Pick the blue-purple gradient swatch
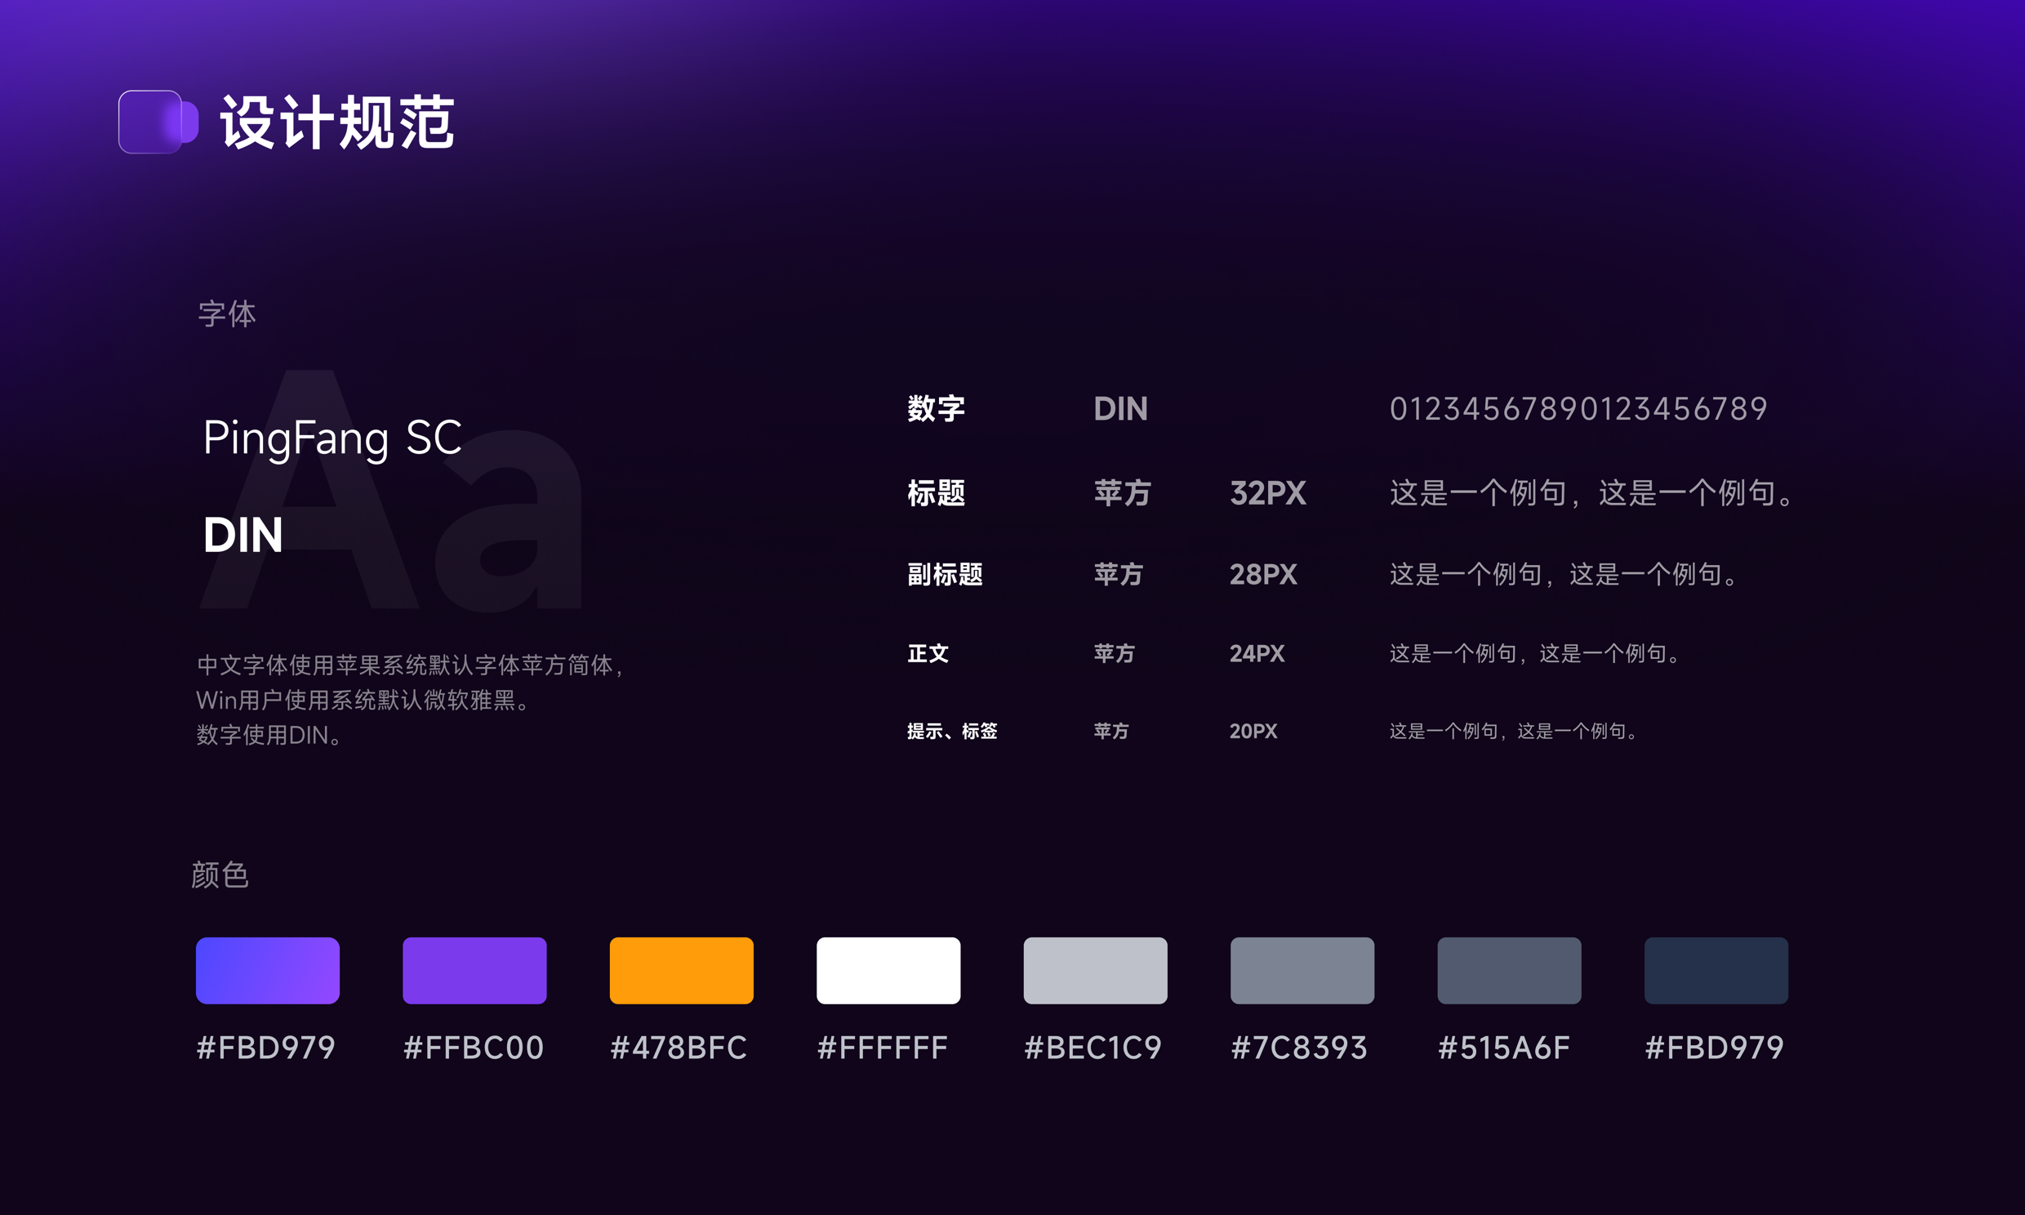The image size is (2025, 1215). tap(268, 970)
